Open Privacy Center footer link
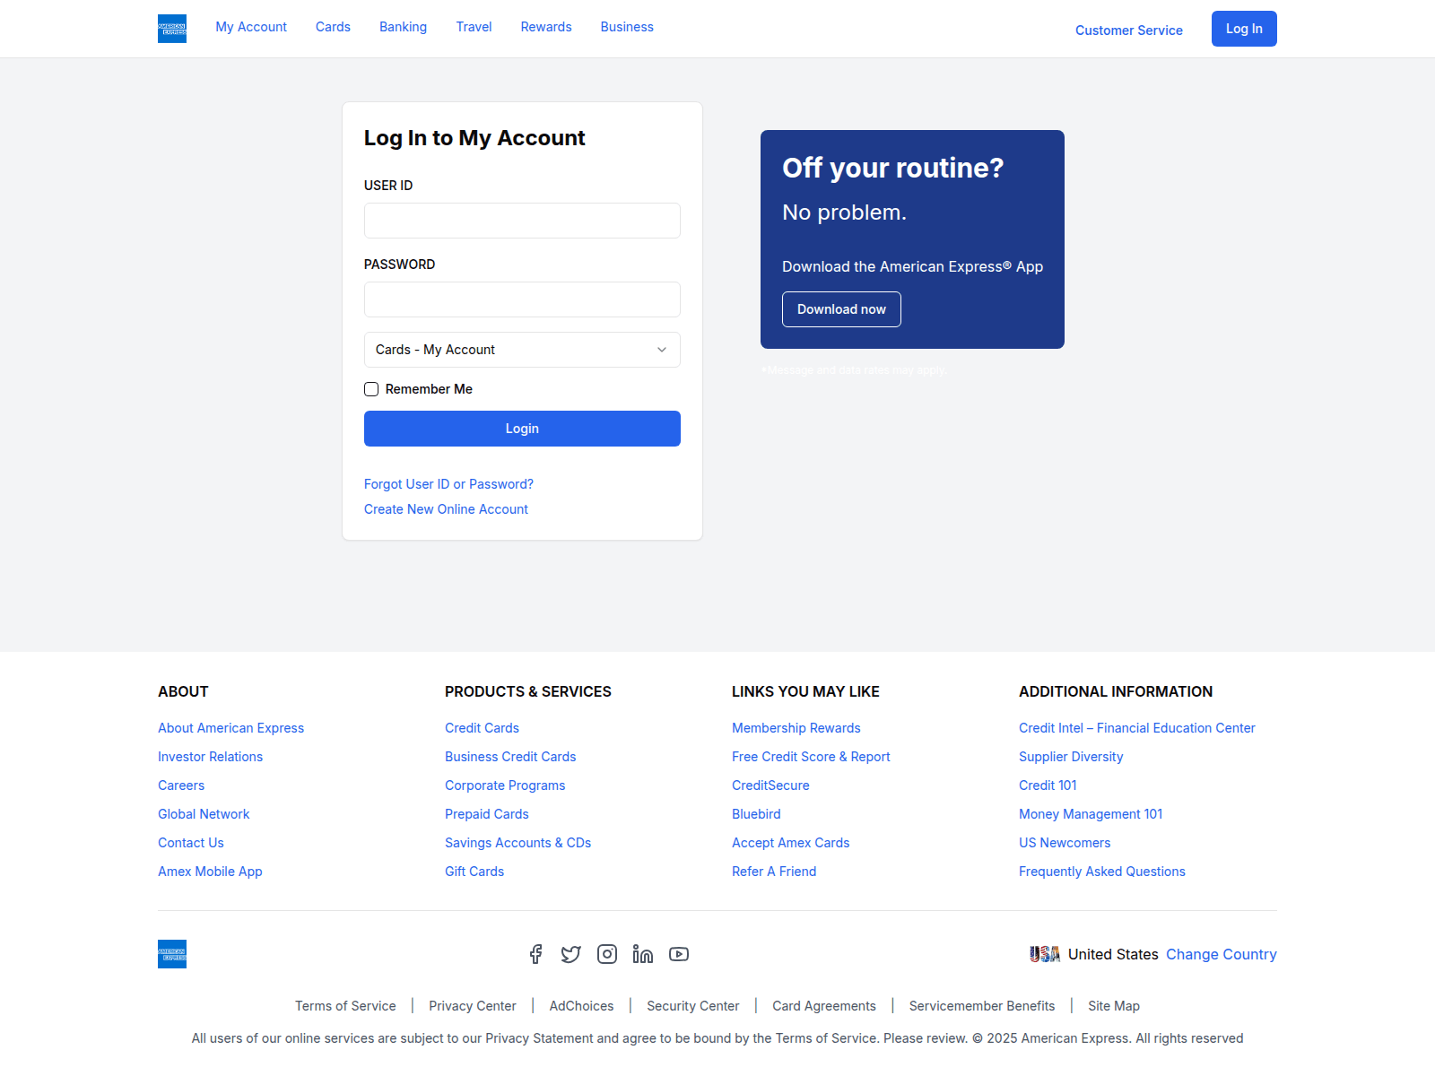1435x1076 pixels. pyautogui.click(x=473, y=1006)
